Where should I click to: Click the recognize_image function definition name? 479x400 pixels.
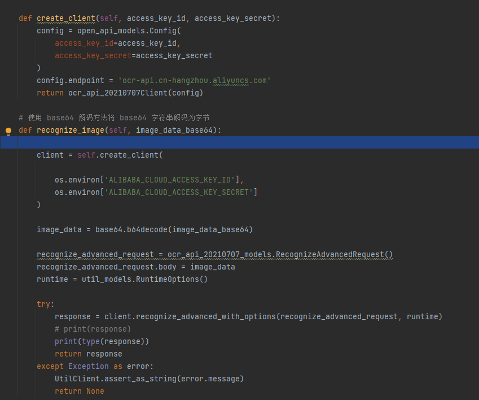[71, 131]
